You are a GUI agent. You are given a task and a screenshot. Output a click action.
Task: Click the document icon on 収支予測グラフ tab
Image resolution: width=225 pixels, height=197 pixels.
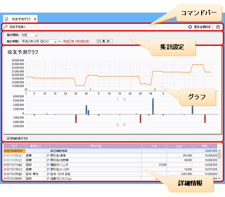click(x=6, y=19)
